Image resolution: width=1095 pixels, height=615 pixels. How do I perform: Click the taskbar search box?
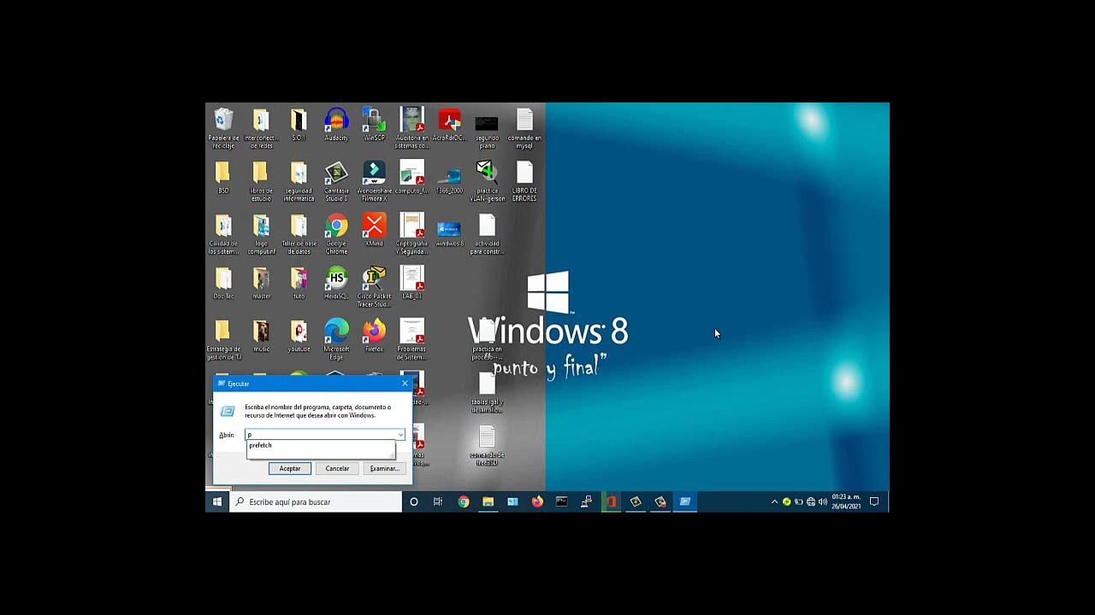coord(316,502)
